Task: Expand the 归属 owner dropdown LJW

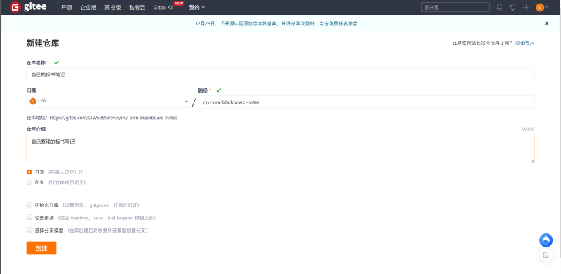Action: 109,101
